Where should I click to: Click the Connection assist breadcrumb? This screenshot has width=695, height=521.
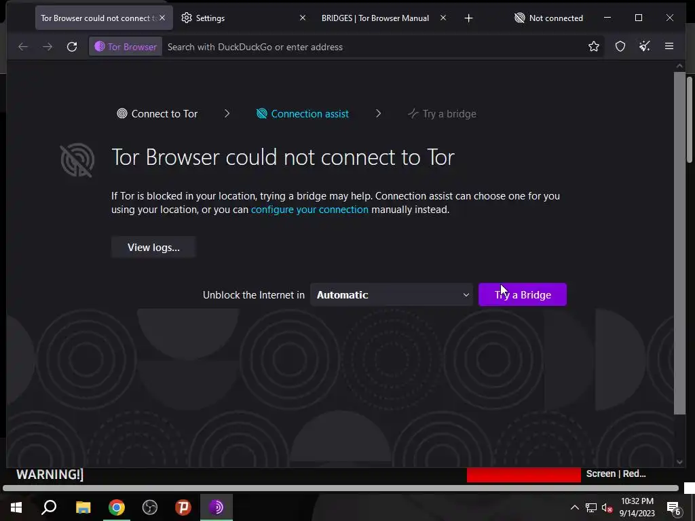303,114
